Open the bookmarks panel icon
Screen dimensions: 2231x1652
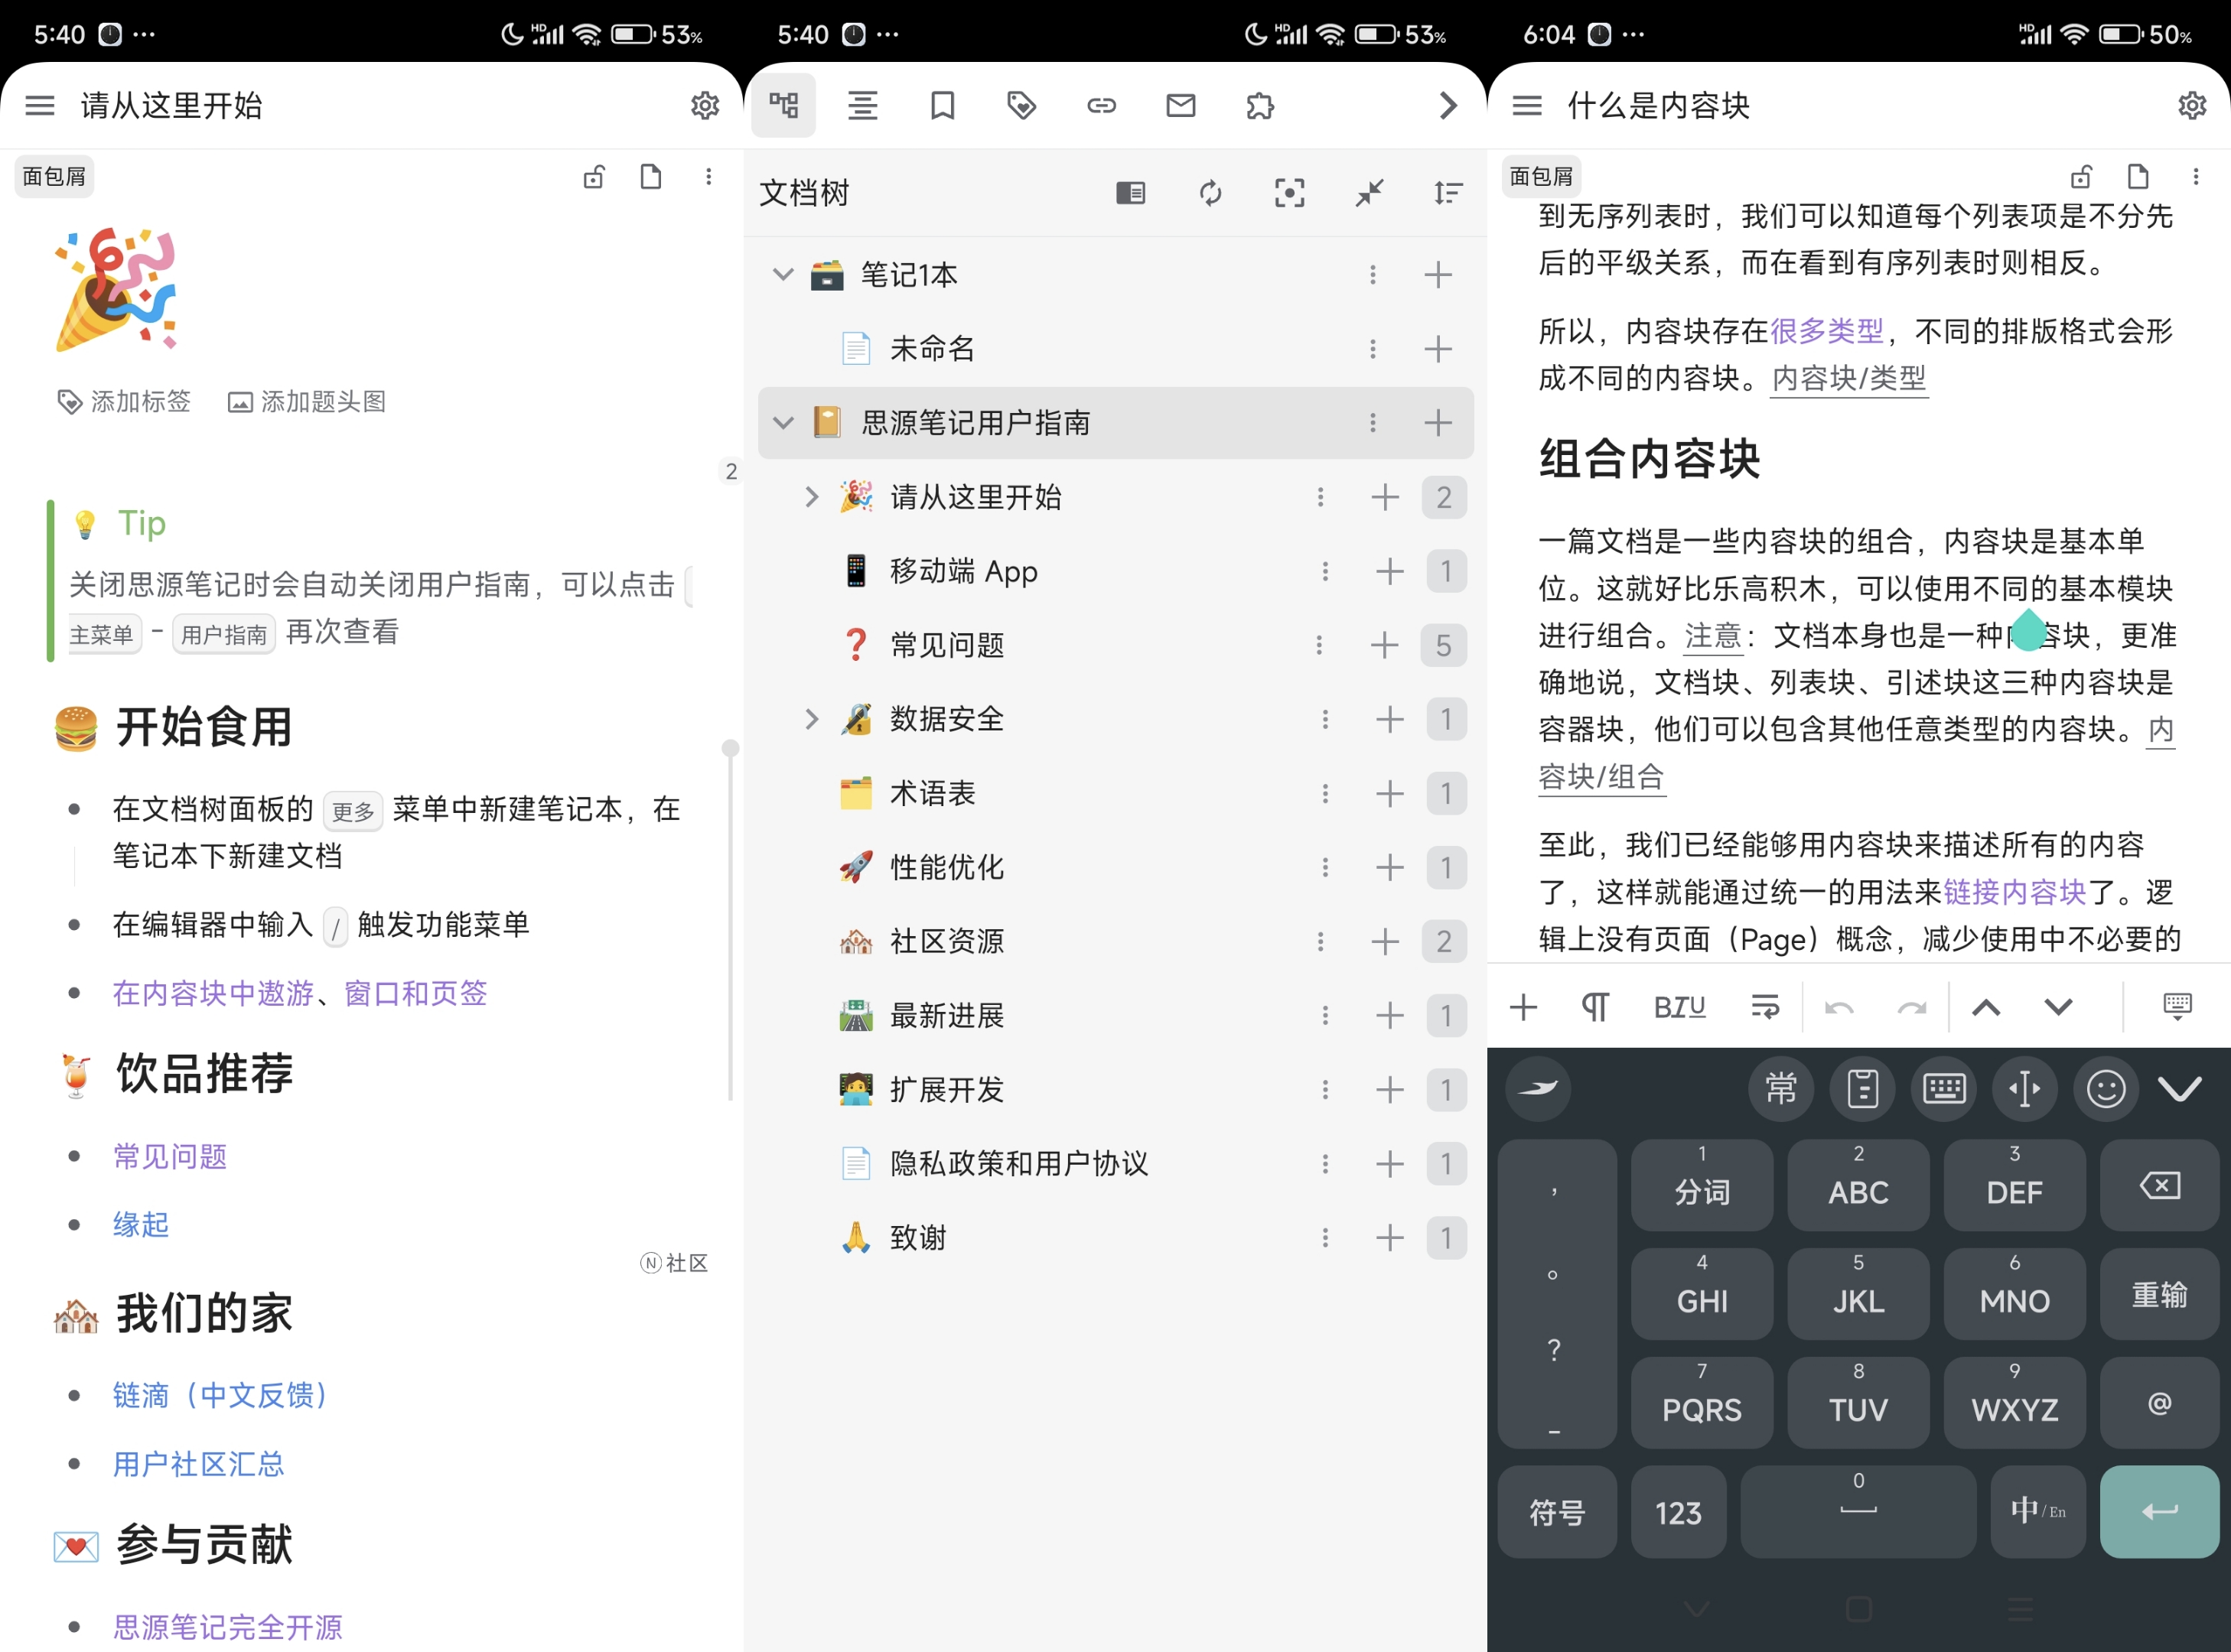(x=941, y=105)
